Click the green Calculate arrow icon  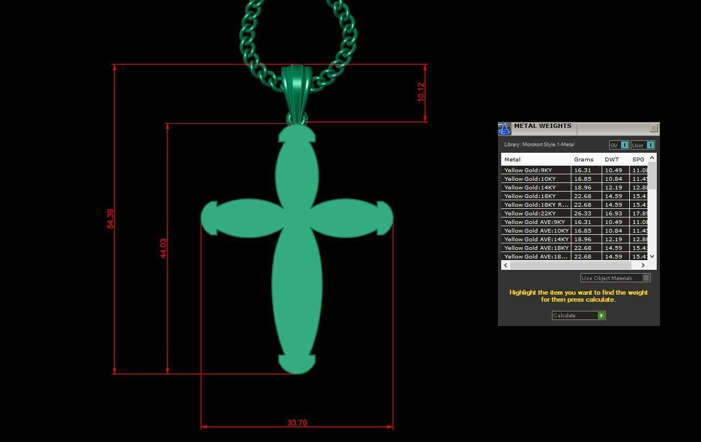tap(601, 315)
